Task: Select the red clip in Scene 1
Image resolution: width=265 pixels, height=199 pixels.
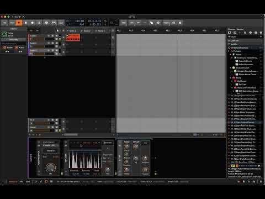Action: click(x=73, y=37)
